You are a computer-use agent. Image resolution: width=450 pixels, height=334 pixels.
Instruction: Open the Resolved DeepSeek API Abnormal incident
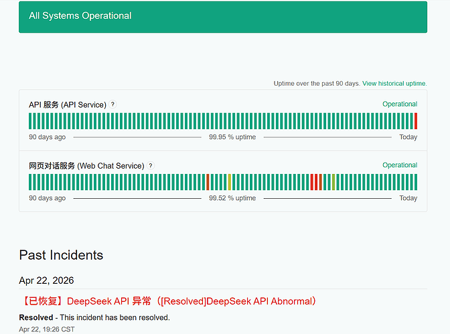pyautogui.click(x=169, y=301)
